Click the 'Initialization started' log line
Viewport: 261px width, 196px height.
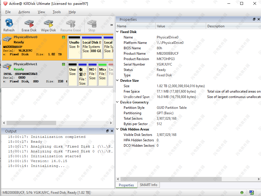coord(44,156)
